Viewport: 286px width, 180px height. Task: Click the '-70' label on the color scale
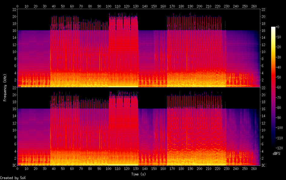278,97
